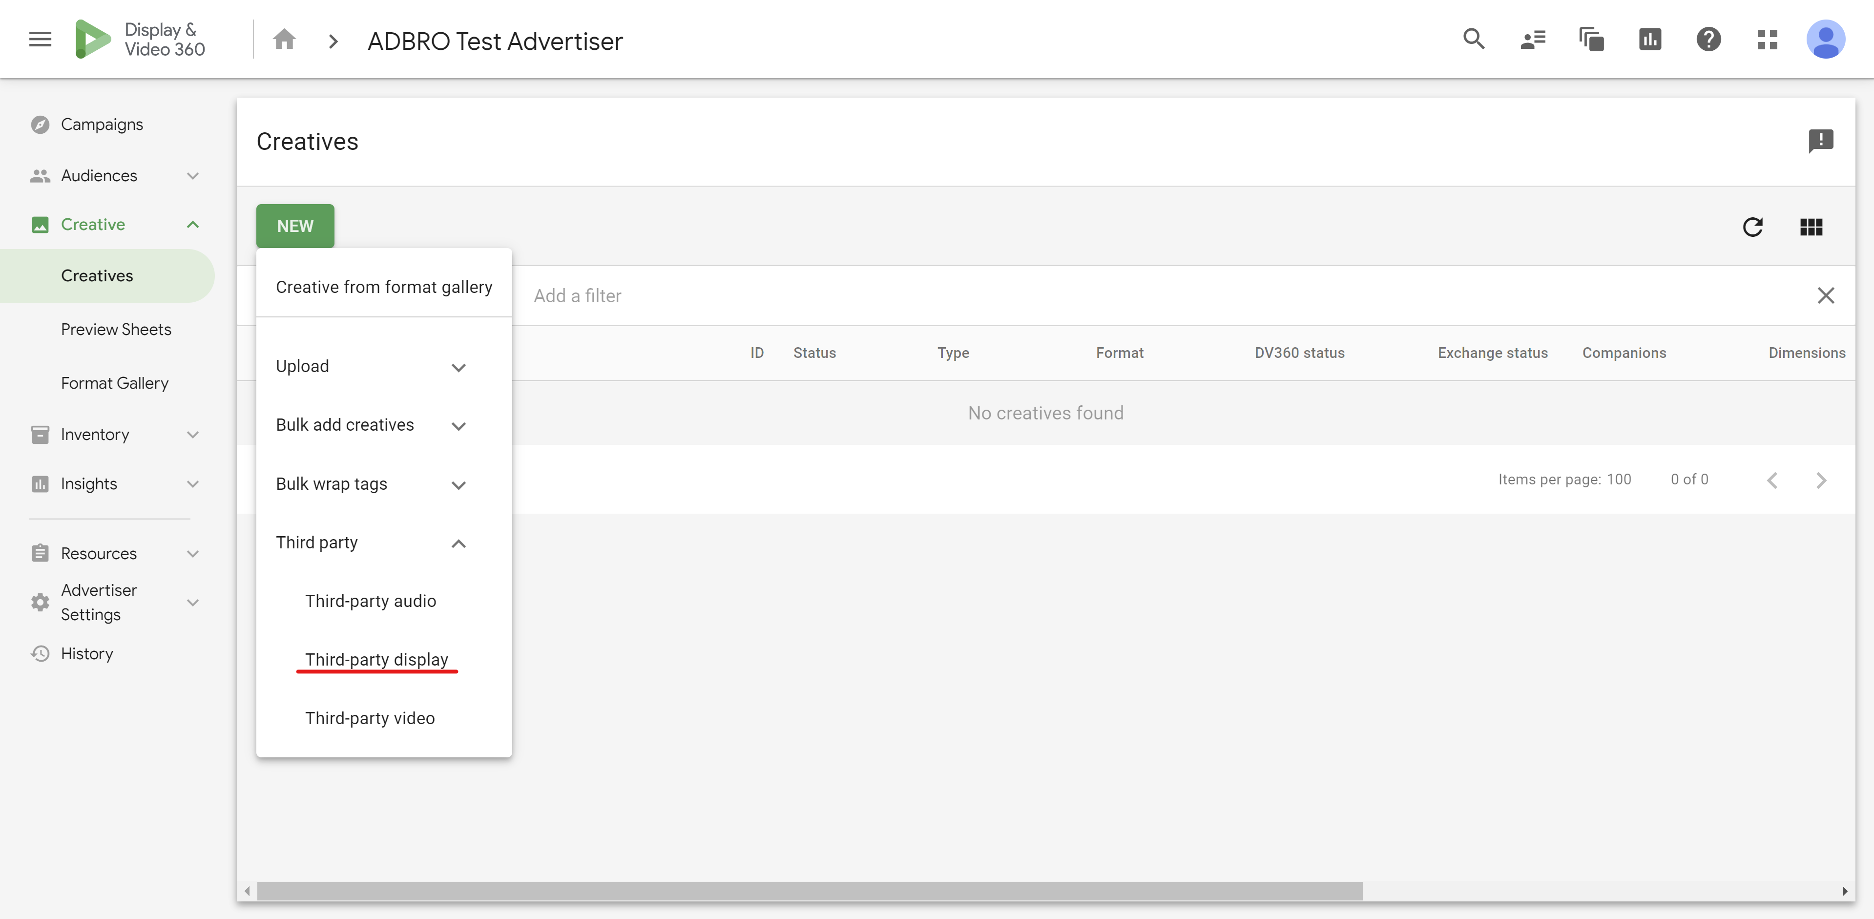The image size is (1874, 919).
Task: Expand the Inventory sidebar section
Action: click(192, 435)
